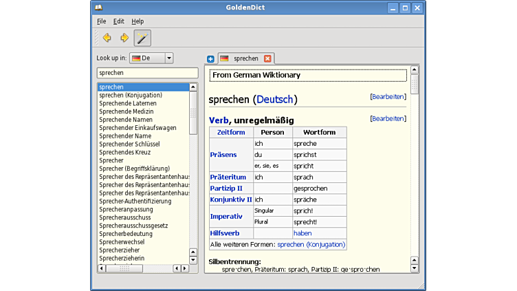Add a new tab with plus icon

click(x=210, y=59)
